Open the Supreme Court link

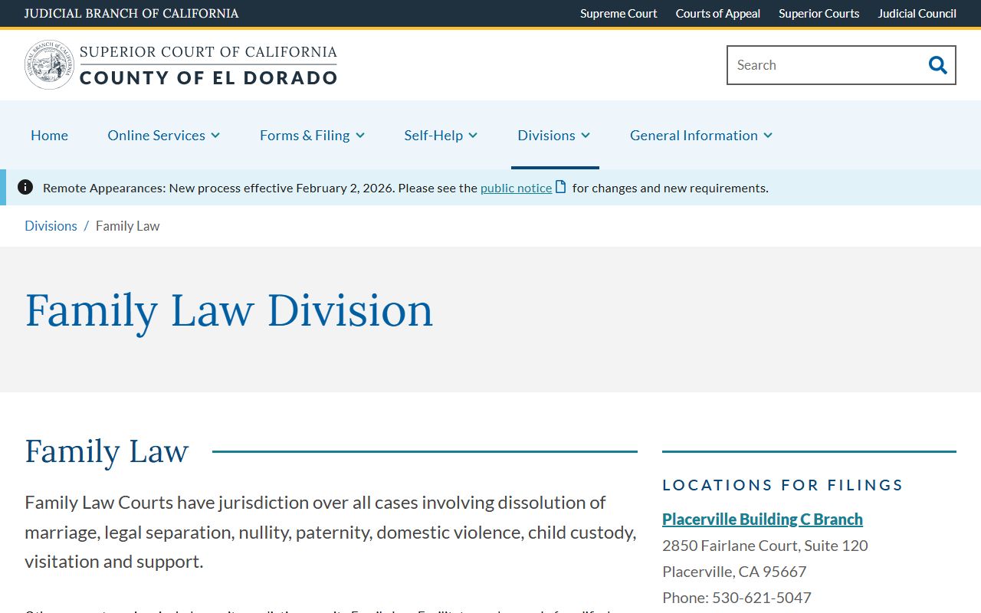click(618, 13)
